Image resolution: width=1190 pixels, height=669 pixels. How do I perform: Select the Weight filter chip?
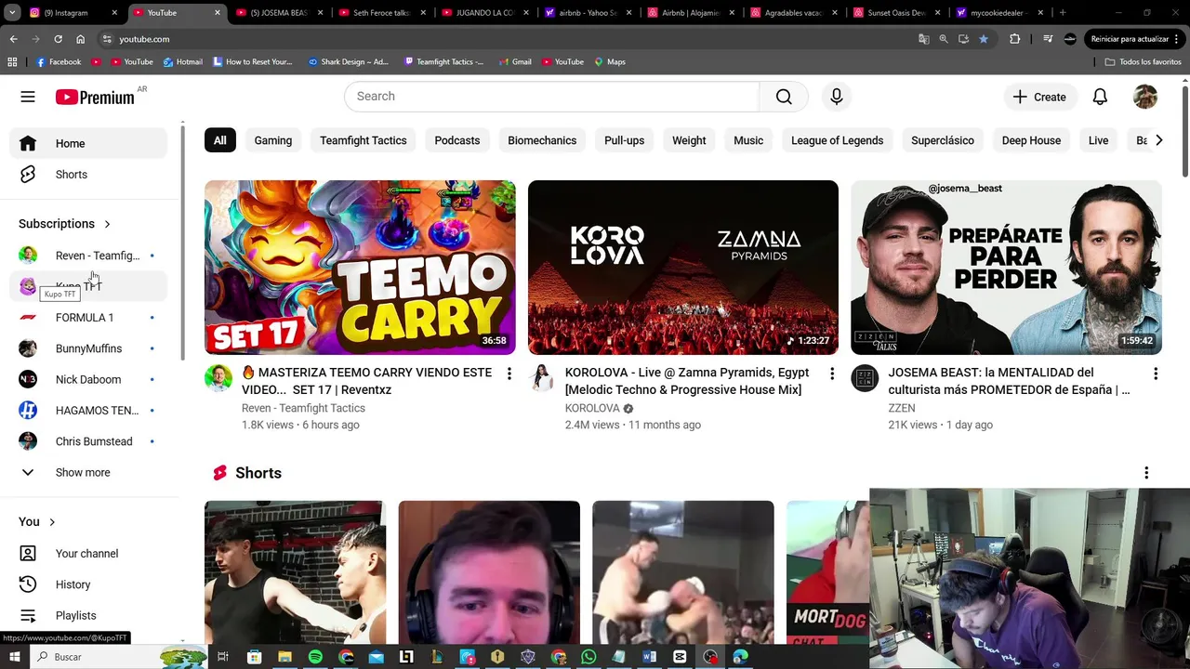click(689, 140)
